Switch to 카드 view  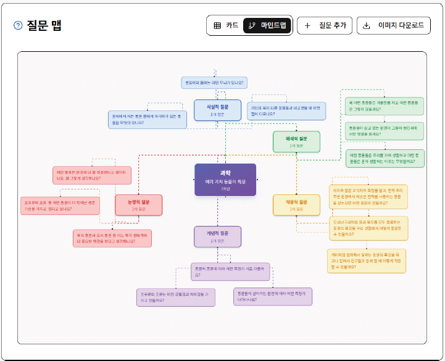coord(225,25)
